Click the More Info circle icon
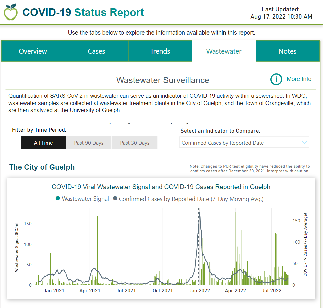The width and height of the screenshot is (323, 308). [x=276, y=79]
